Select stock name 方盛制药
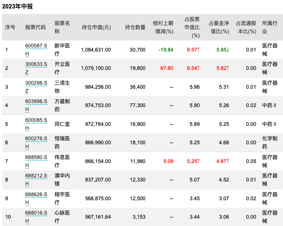Image resolution: width=283 pixels, height=226 pixels. (x=62, y=105)
